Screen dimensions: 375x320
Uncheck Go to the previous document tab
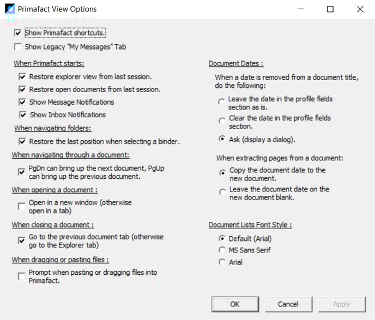click(22, 241)
